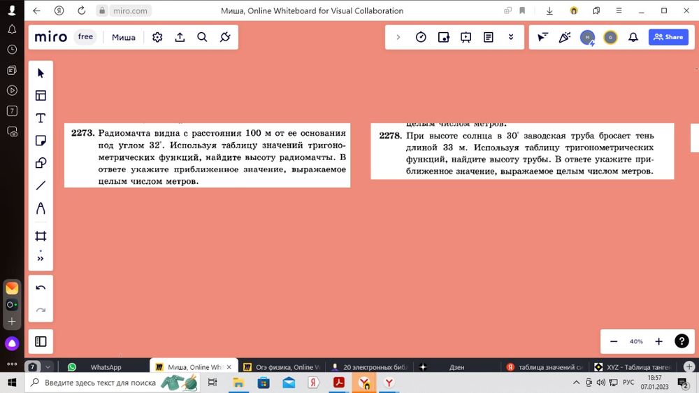
Task: Bookmark this page
Action: [522, 10]
